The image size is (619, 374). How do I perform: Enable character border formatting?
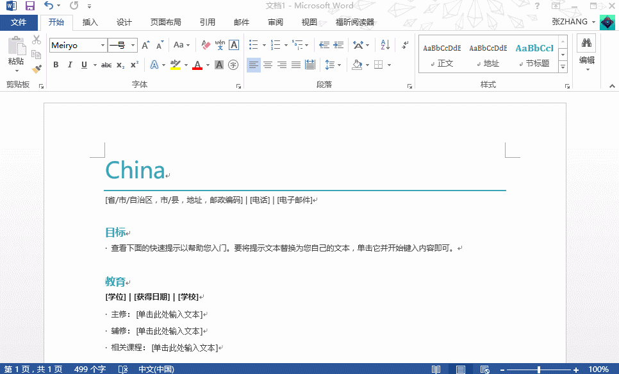pos(233,44)
